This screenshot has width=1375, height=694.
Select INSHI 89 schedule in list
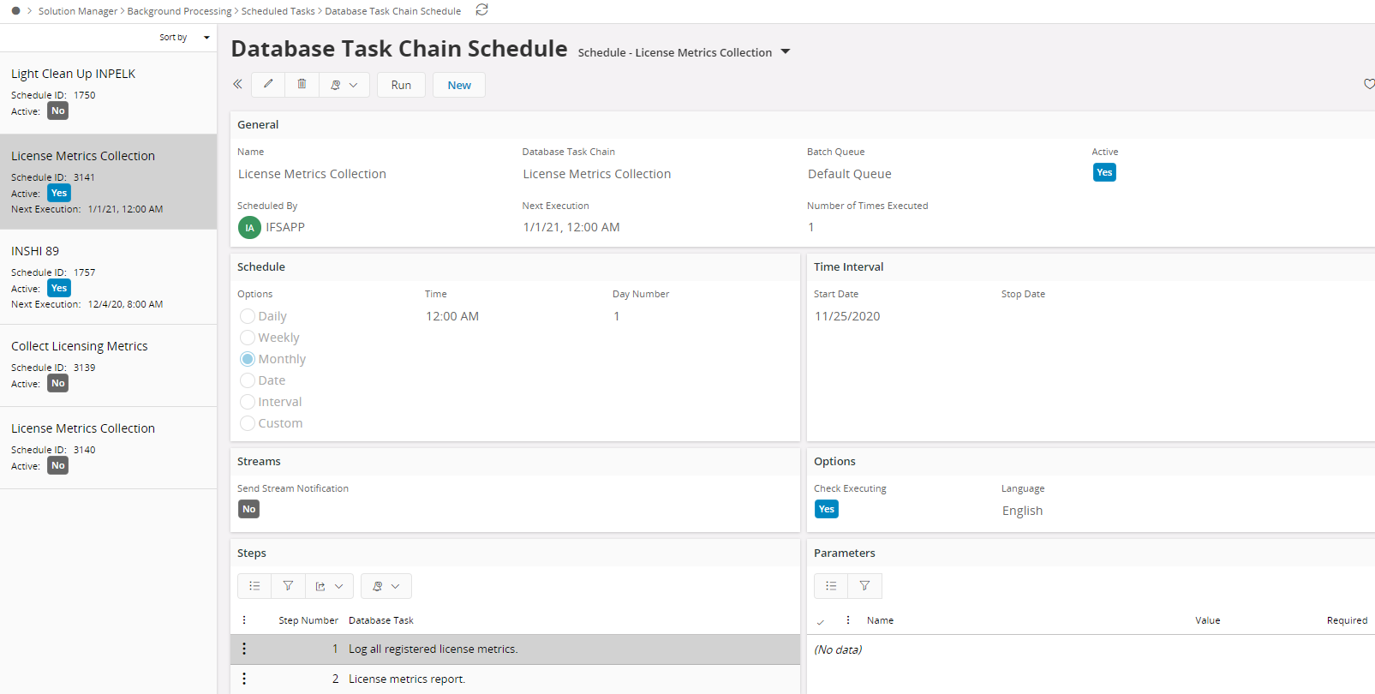(x=35, y=251)
